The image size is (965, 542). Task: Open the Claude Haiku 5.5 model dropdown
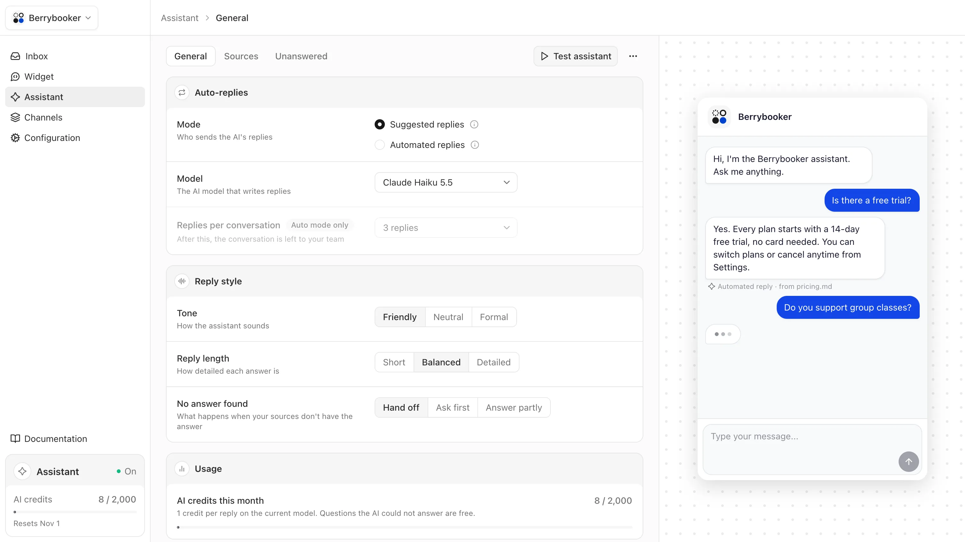446,182
